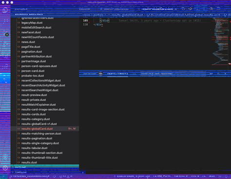Viewport: 231px width, 179px height.
Task: Click the file icon beside results-cards.dust
Action: [19, 114]
